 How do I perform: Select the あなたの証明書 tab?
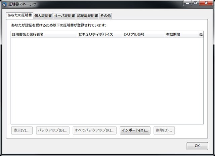(x=19, y=15)
